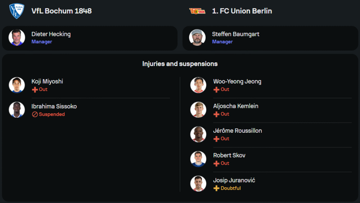
Task: Click the VfL Bochum 1848 club crest
Action: [17, 11]
